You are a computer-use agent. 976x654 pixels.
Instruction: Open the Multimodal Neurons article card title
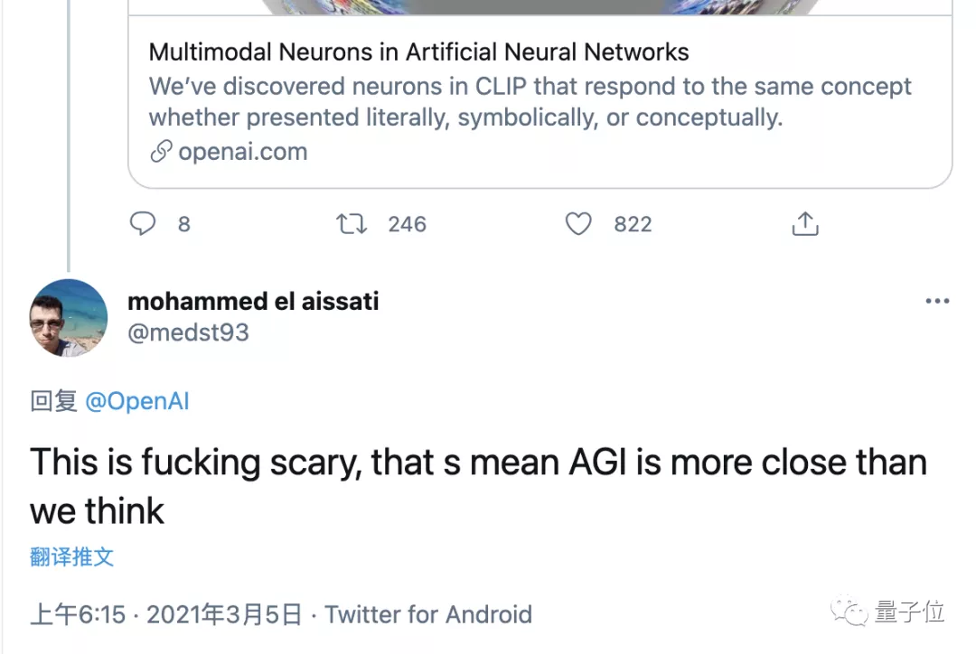click(419, 52)
